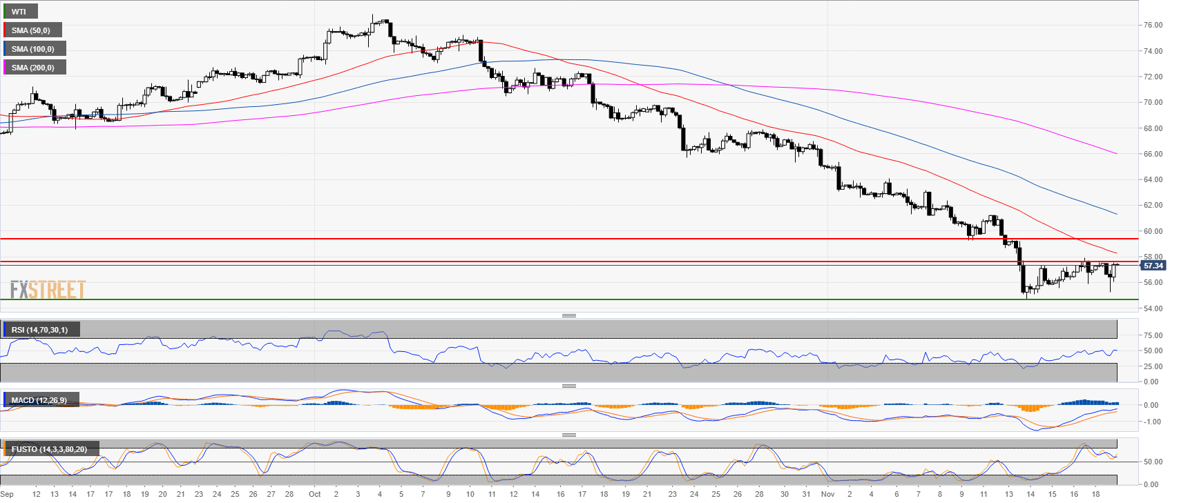The height and width of the screenshot is (503, 1179).
Task: Click the resize handle above the RSI panel
Action: tap(568, 315)
